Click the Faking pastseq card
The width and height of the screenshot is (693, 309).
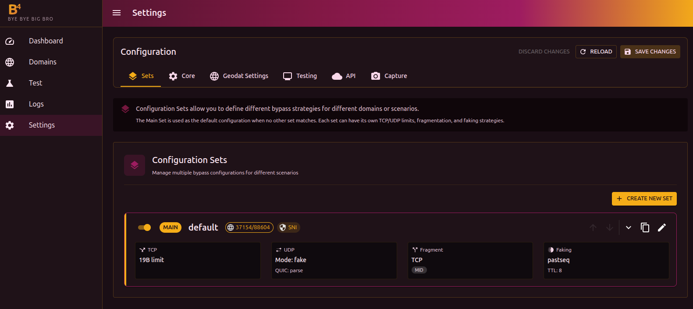coord(606,260)
